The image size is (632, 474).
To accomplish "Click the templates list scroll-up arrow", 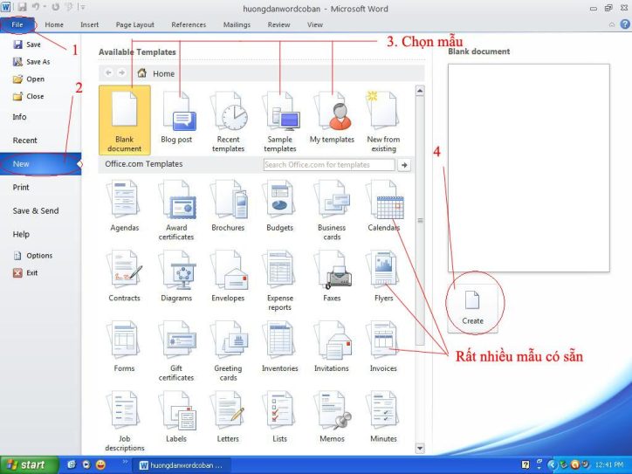I will [x=420, y=91].
